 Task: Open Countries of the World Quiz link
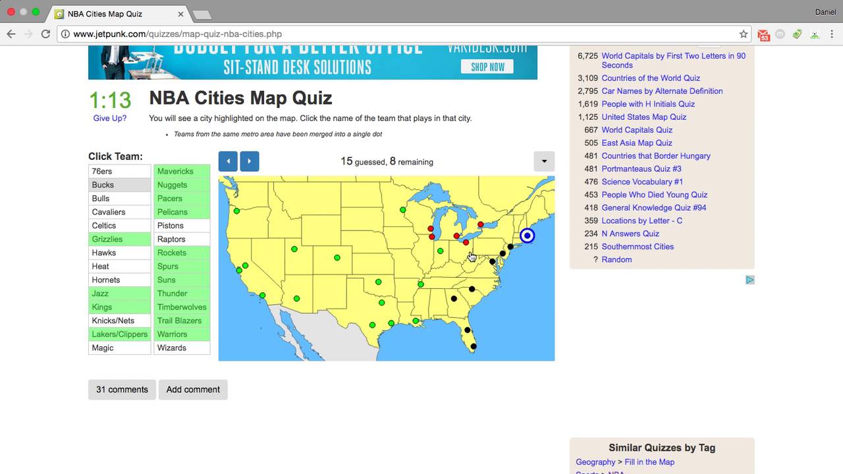(x=651, y=78)
